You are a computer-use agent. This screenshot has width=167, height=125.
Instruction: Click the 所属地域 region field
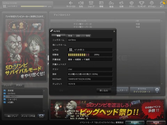click(90, 59)
